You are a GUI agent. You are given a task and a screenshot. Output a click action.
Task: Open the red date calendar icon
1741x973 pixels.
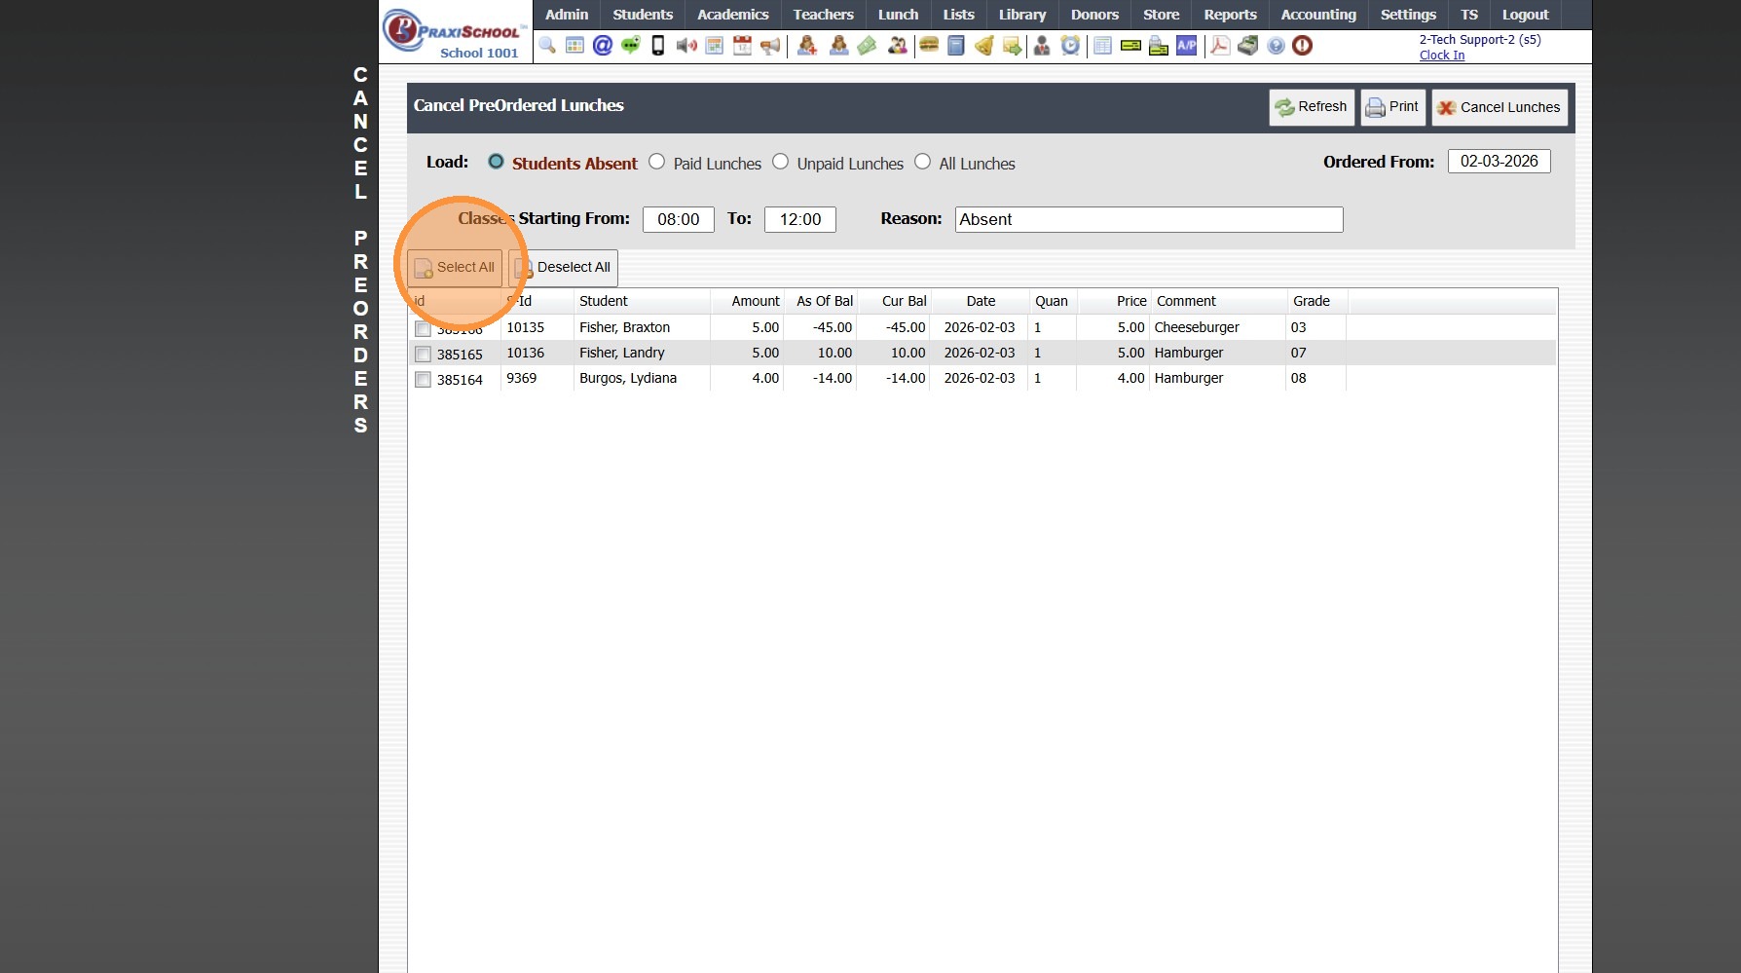[742, 46]
